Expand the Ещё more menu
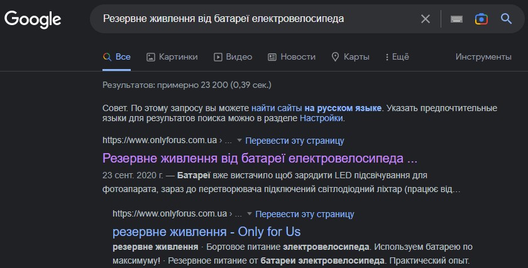Image resolution: width=528 pixels, height=268 pixels. coord(396,56)
